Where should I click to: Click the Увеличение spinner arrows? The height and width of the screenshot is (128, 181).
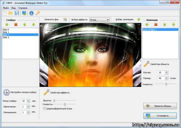pos(28,107)
